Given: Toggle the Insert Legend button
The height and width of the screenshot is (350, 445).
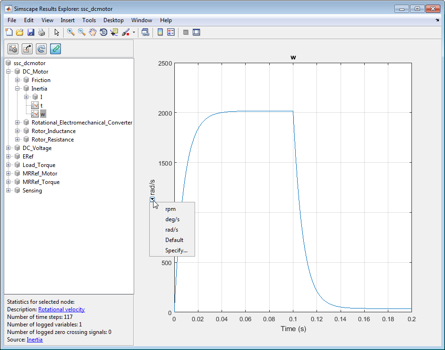Looking at the screenshot, I should coord(171,33).
